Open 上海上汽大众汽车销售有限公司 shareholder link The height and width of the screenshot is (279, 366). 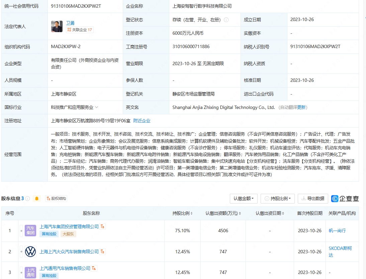(x=69, y=252)
